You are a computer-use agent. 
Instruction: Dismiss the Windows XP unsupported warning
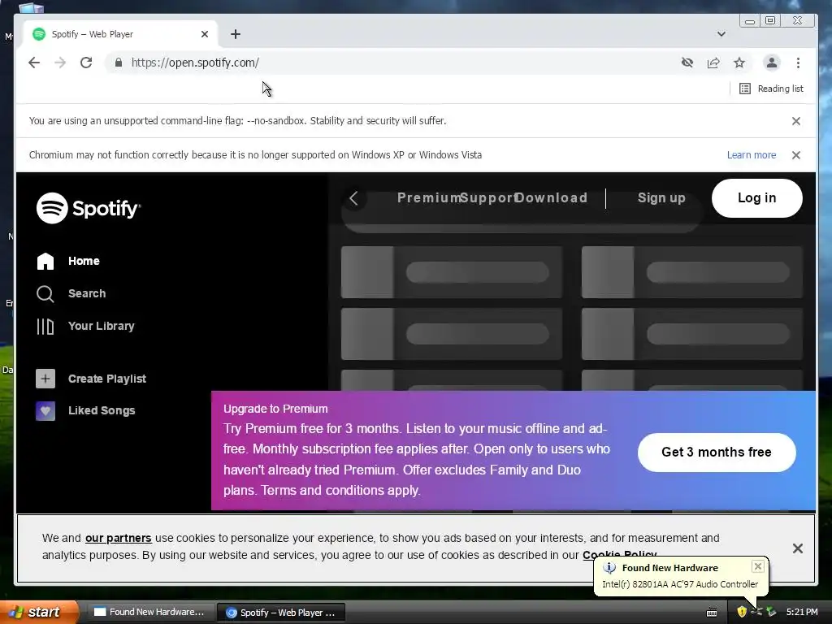[796, 155]
